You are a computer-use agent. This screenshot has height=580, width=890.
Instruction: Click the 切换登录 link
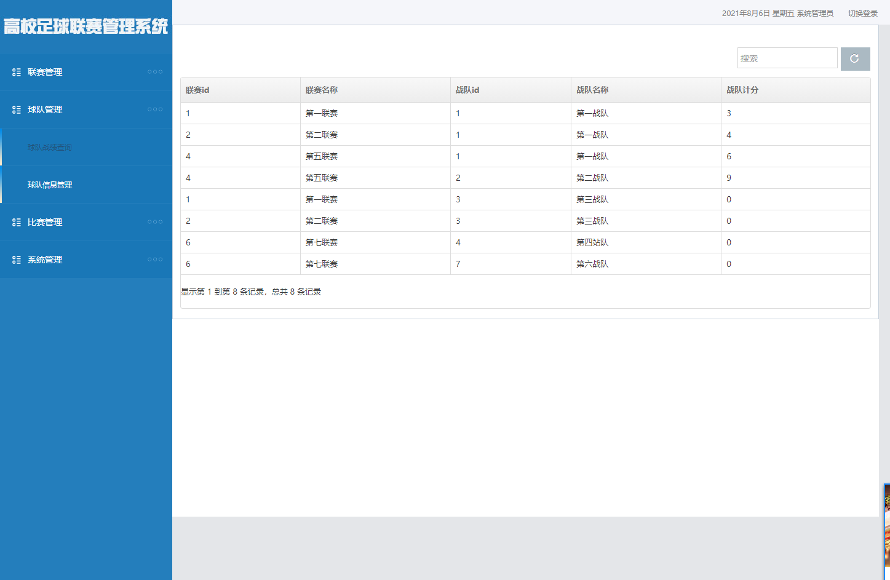pyautogui.click(x=862, y=14)
